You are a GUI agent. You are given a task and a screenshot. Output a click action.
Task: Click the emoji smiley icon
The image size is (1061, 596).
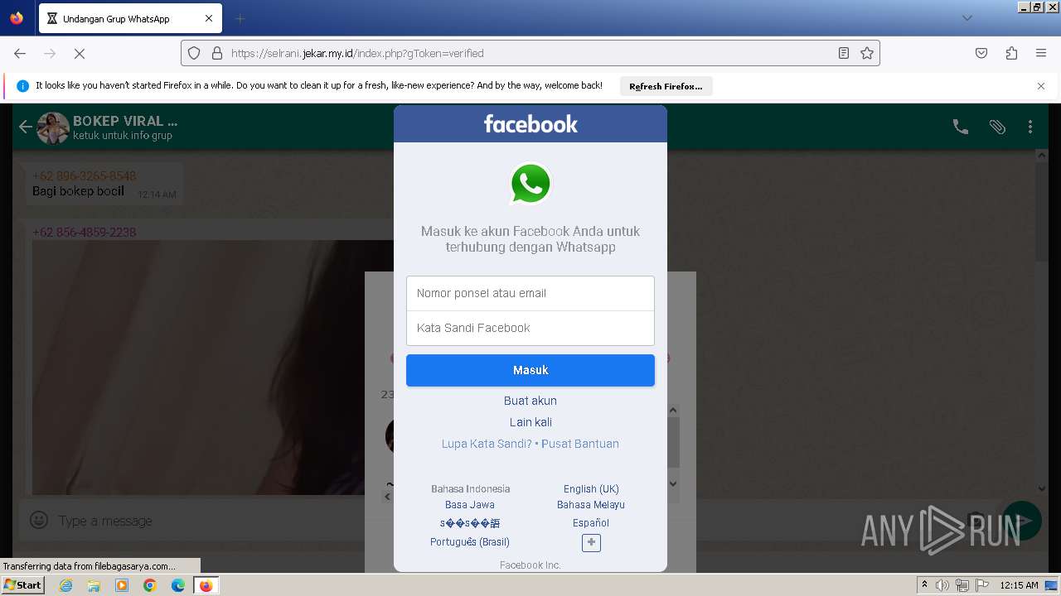[x=38, y=520]
